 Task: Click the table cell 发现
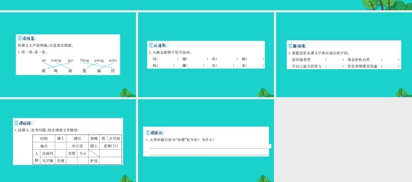pos(61,161)
